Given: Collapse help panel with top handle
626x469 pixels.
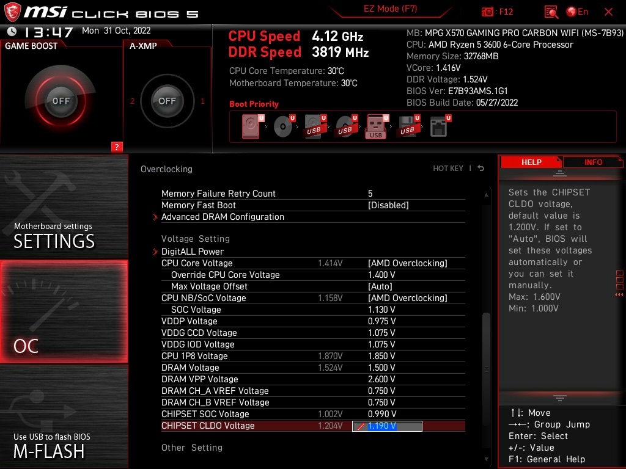Looking at the screenshot, I should coord(559,173).
